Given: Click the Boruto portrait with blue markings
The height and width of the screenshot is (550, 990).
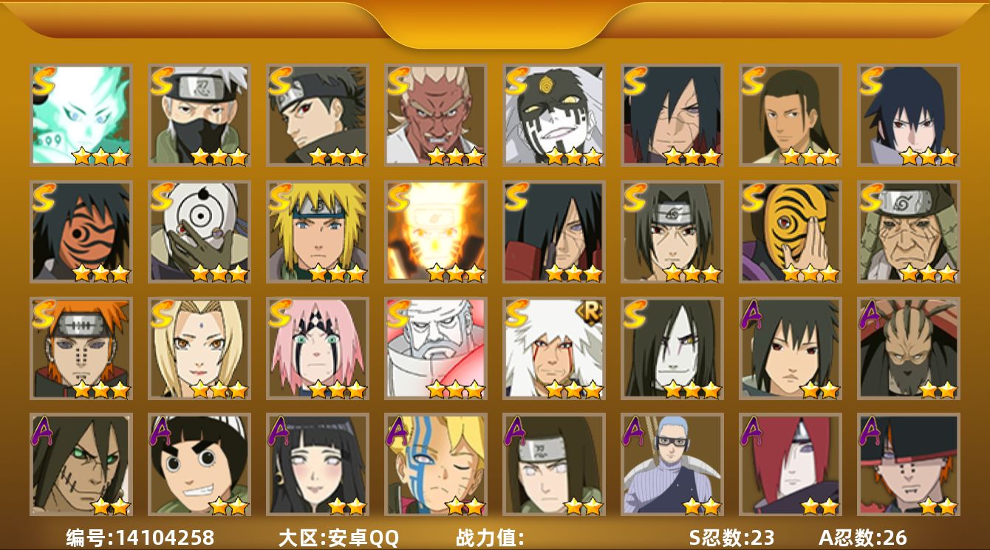Looking at the screenshot, I should [436, 464].
